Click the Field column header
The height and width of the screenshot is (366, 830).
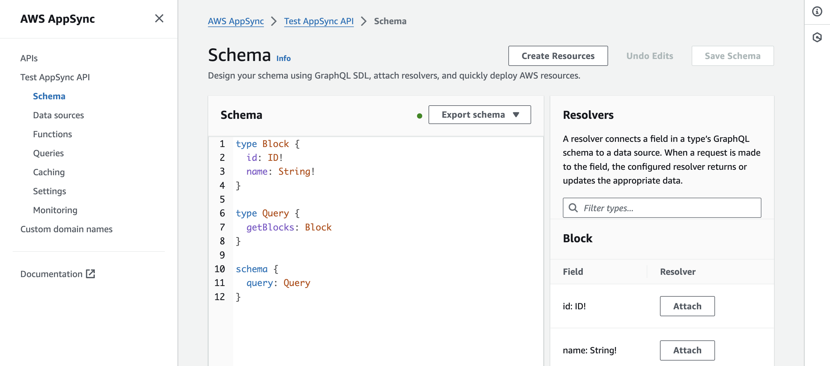click(573, 272)
